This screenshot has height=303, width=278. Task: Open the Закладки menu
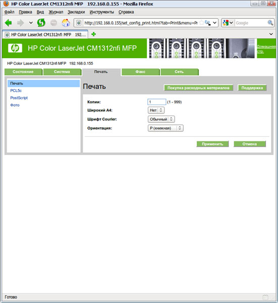pyautogui.click(x=76, y=12)
